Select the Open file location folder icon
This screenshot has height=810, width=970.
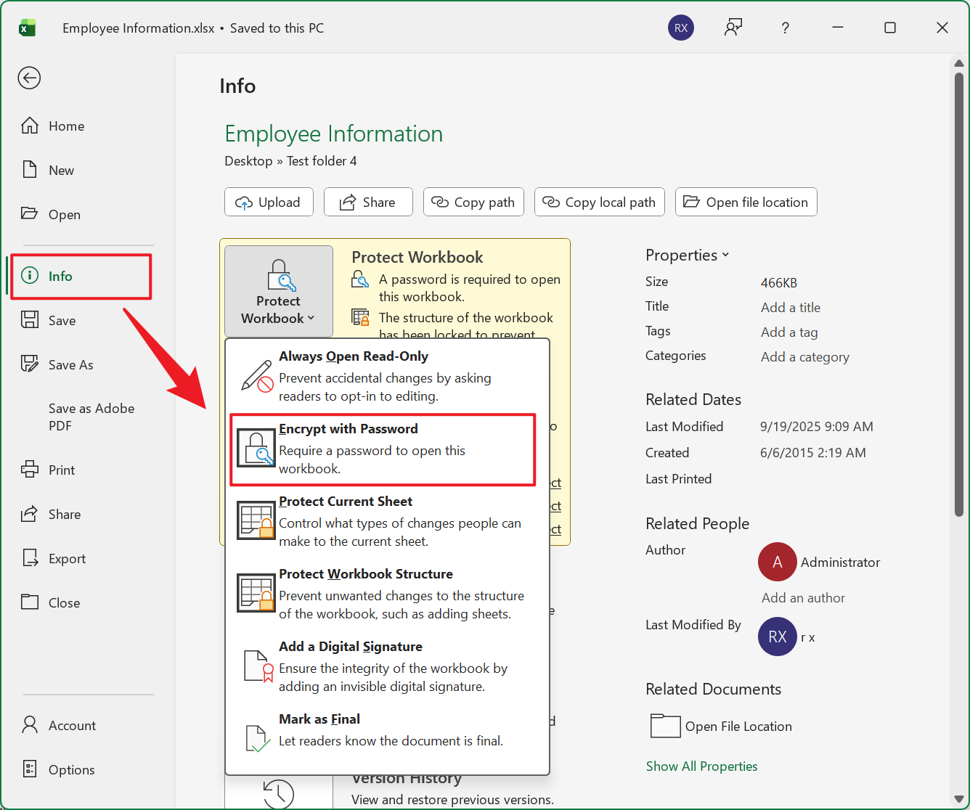tap(692, 202)
